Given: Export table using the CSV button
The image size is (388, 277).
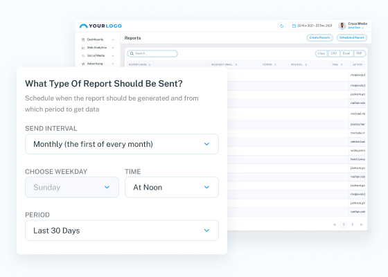Looking at the screenshot, I should point(334,53).
